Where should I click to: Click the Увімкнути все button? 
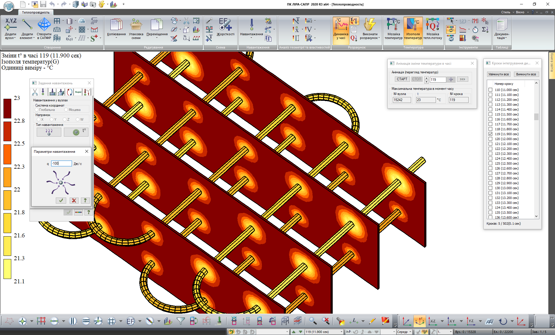(x=498, y=74)
